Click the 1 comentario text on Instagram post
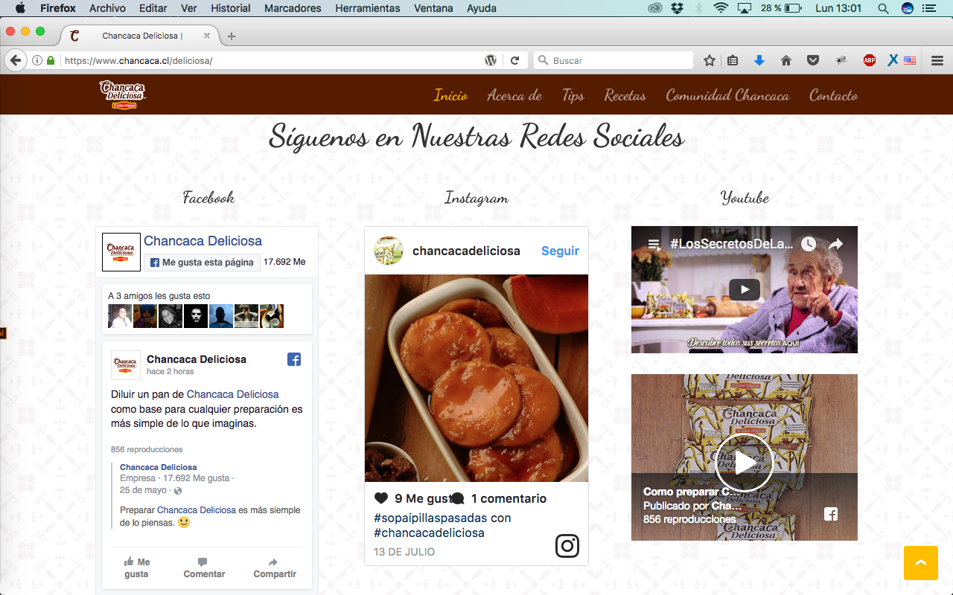This screenshot has width=953, height=595. pos(509,498)
